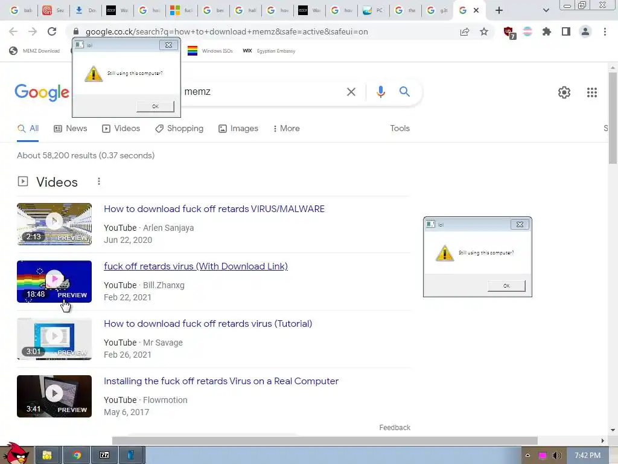Open Videos section options menu

(99, 181)
